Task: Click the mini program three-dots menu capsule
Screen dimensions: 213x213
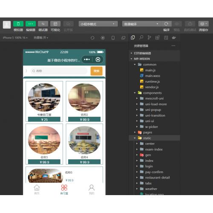Action: coord(87,60)
